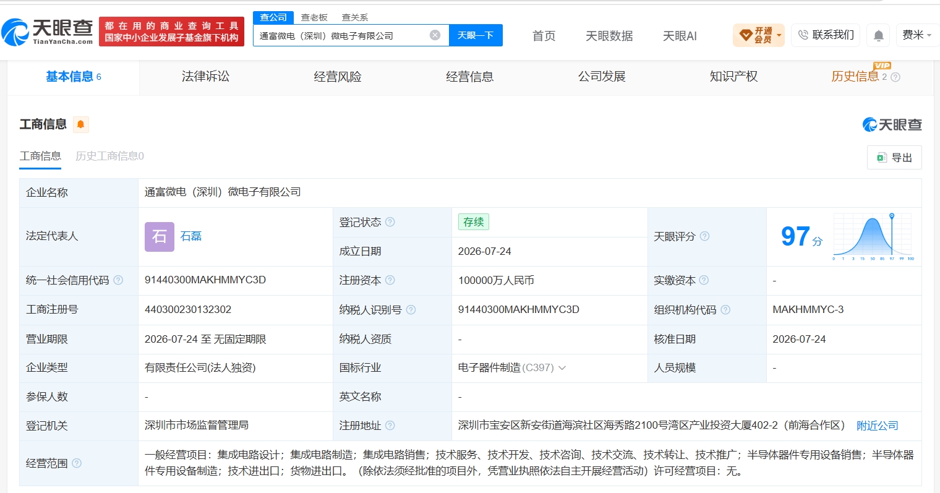This screenshot has height=493, width=940.
Task: Open the 费米 user account menu
Action: click(916, 35)
